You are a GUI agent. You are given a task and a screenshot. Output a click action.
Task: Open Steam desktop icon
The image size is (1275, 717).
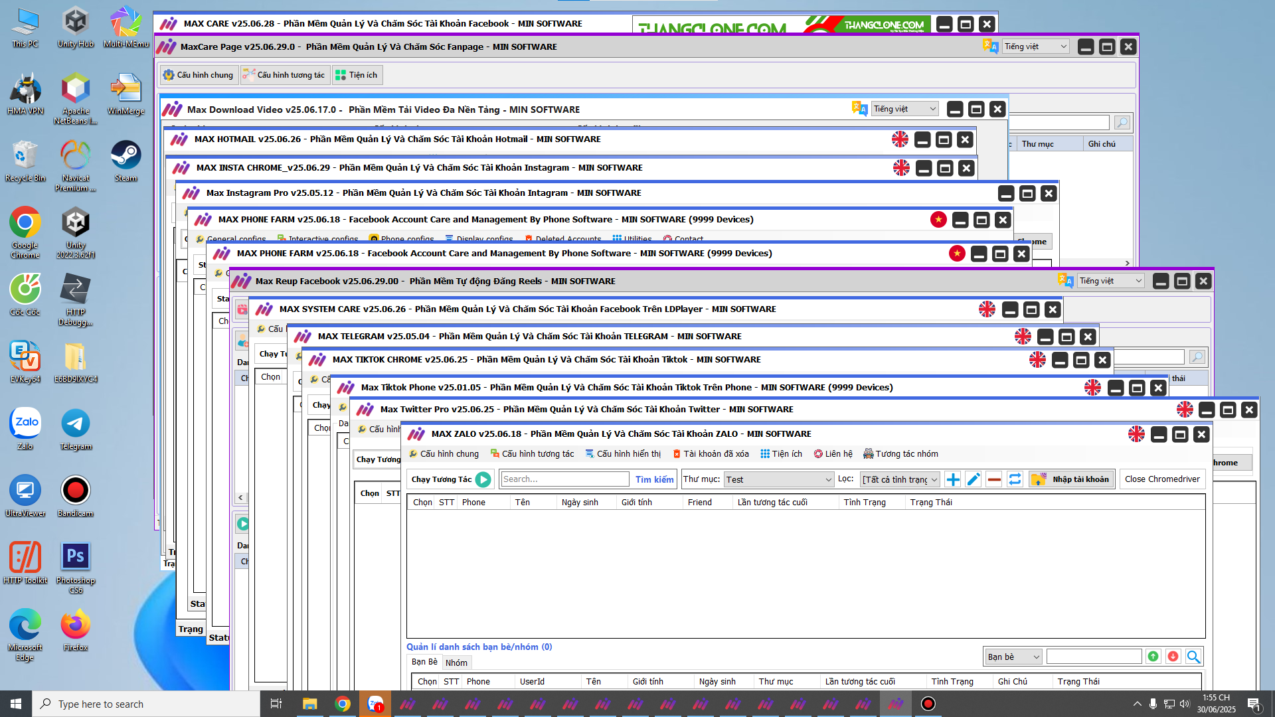click(126, 161)
